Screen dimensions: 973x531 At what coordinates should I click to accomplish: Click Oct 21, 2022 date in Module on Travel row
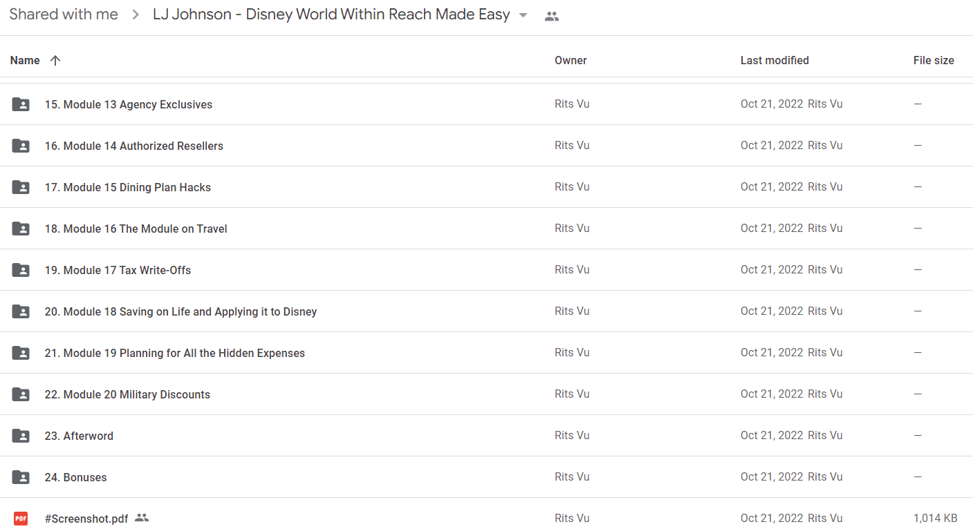pyautogui.click(x=772, y=228)
